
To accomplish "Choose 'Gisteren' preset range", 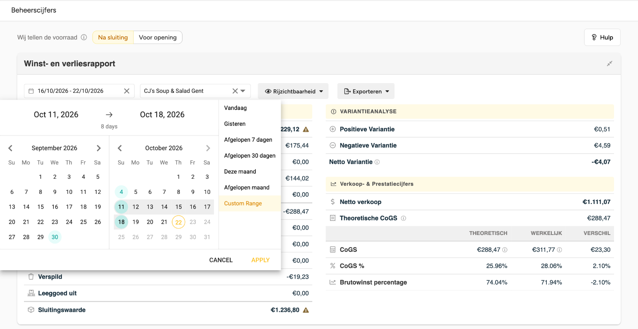I will click(x=250, y=124).
